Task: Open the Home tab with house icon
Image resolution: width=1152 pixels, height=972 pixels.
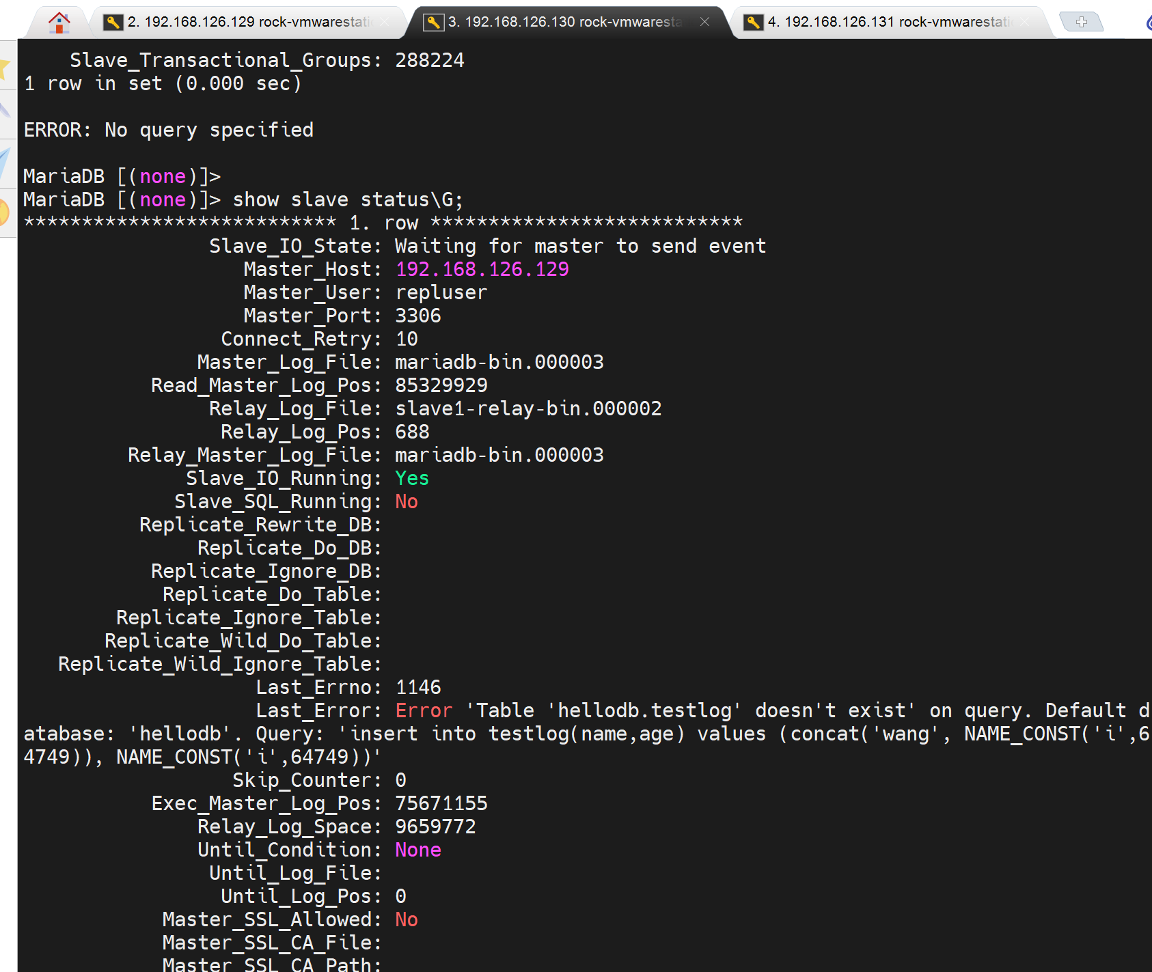Action: pos(59,23)
